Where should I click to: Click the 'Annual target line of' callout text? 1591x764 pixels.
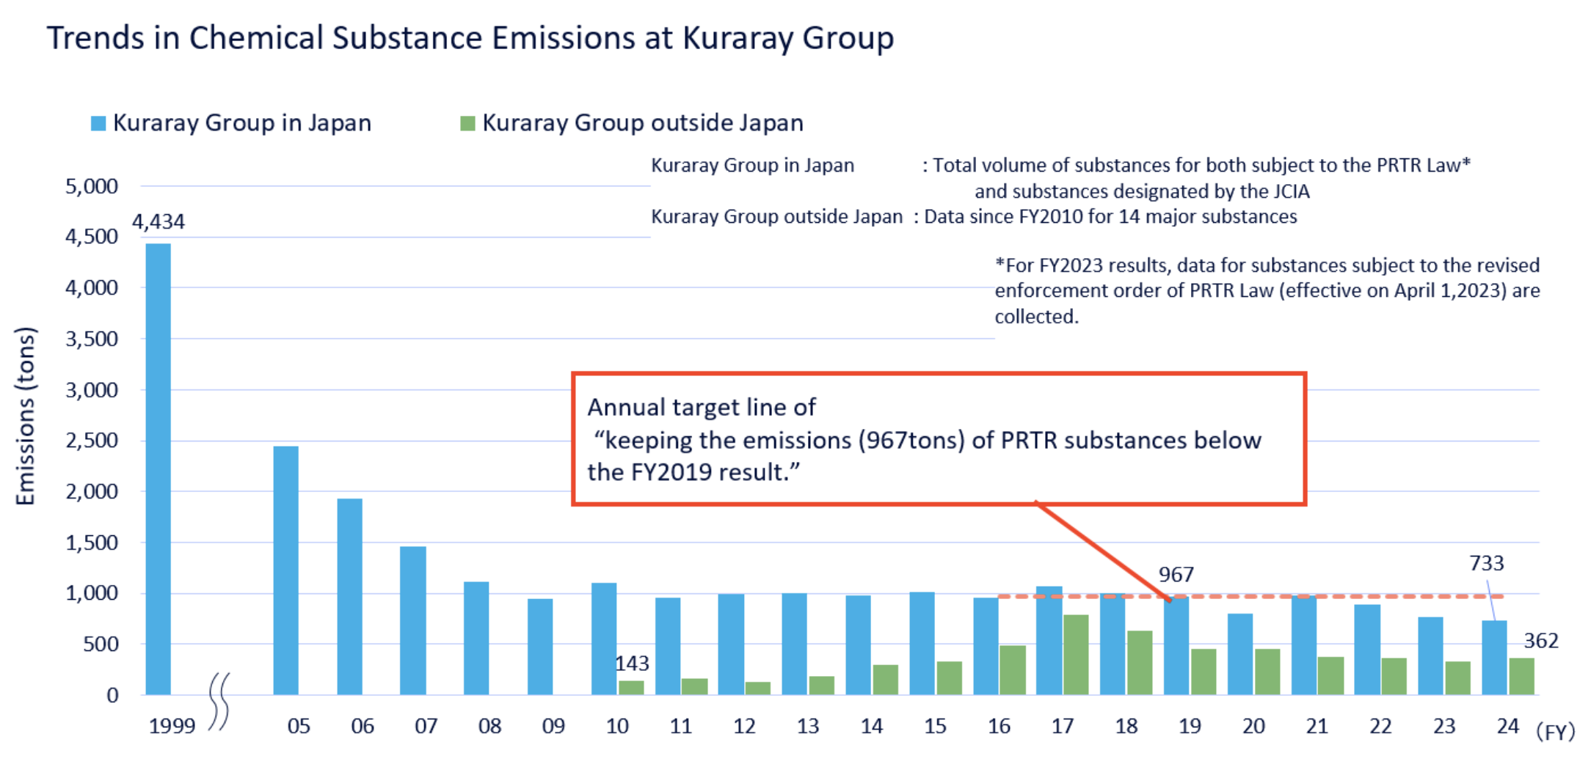click(702, 408)
